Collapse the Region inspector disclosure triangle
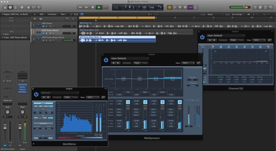 [2, 14]
